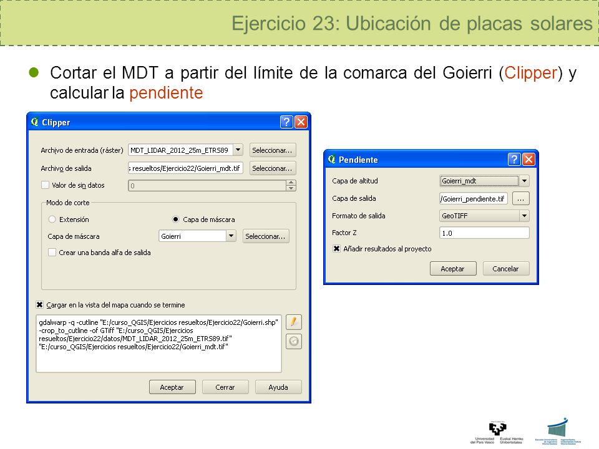Click the slide title 'Ejercicio 23: Ubicación de placas solares'
The image size is (599, 449).
pyautogui.click(x=412, y=23)
